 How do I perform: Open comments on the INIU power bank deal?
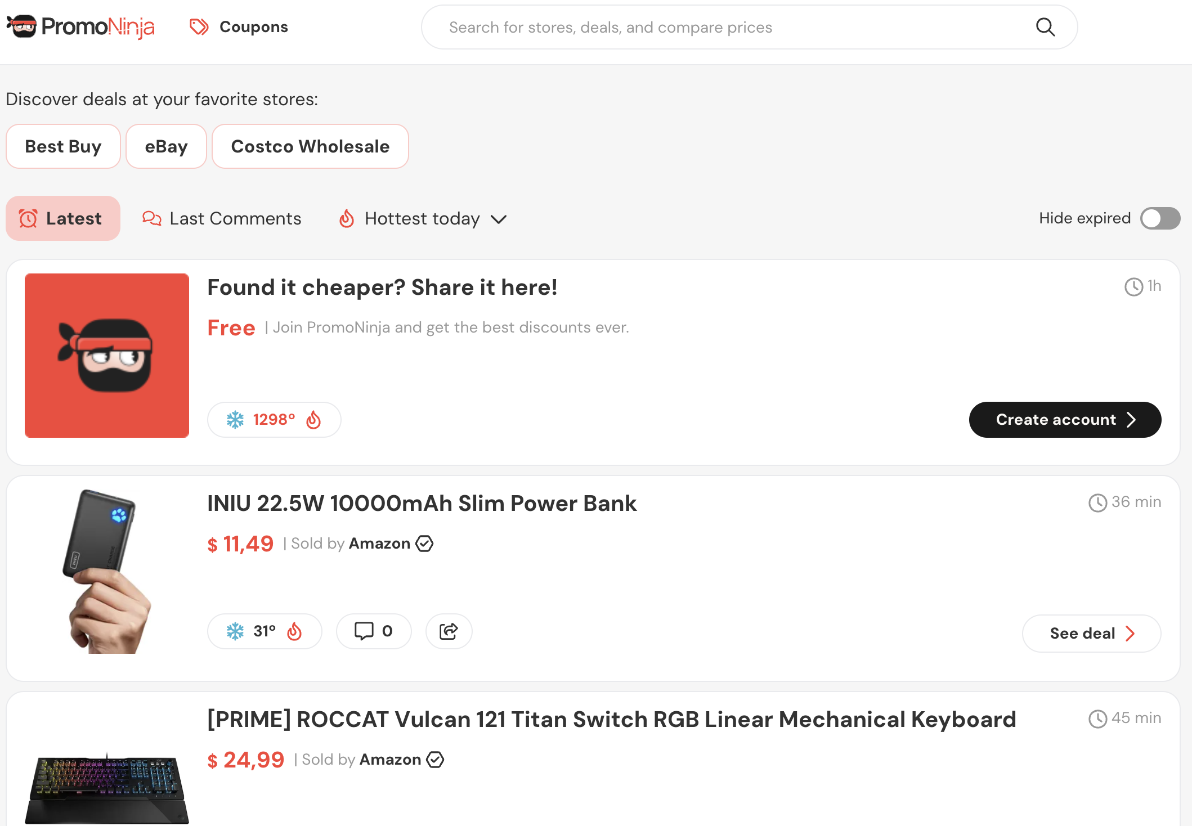point(374,631)
